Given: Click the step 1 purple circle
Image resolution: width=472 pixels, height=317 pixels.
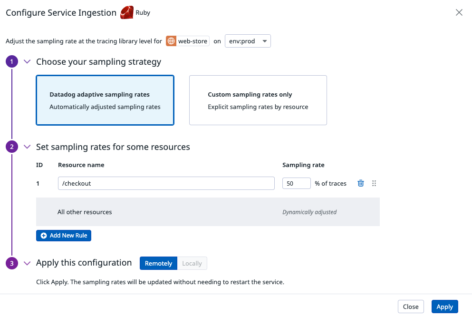Looking at the screenshot, I should 12,61.
